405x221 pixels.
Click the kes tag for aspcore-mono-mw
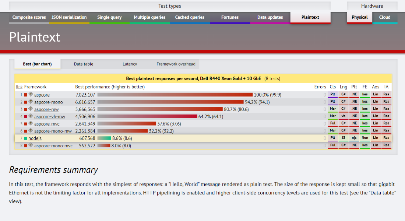[x=365, y=131]
